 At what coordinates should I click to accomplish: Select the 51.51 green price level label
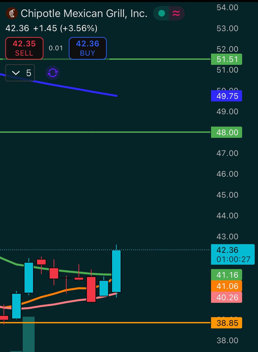(x=226, y=60)
